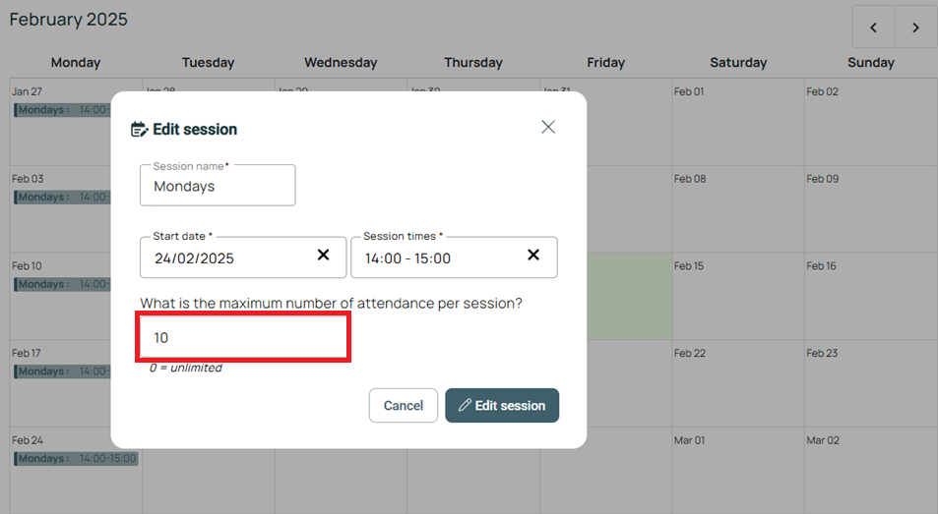The height and width of the screenshot is (514, 938).
Task: Click the Edit session header icon
Action: click(140, 129)
